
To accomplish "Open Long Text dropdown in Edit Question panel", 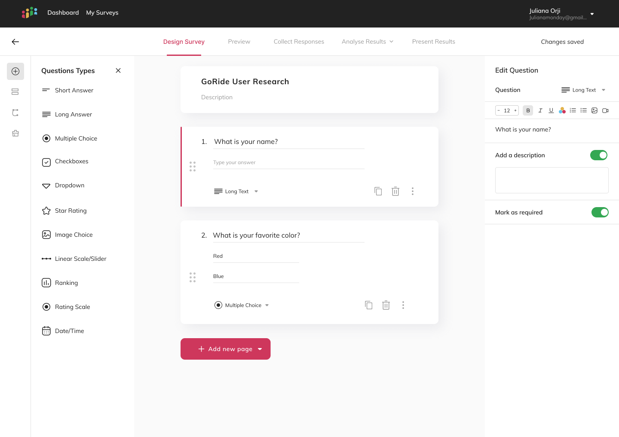I will click(584, 90).
